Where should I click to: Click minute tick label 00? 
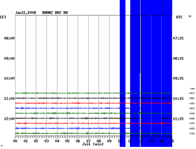15,141
